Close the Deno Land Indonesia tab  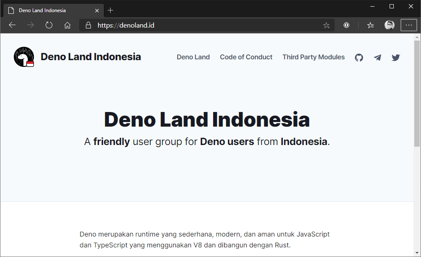point(97,10)
